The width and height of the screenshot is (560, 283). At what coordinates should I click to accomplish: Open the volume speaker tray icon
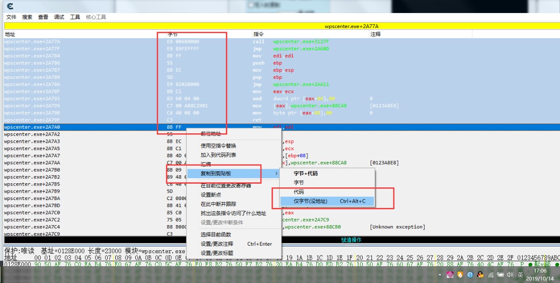tap(511, 275)
